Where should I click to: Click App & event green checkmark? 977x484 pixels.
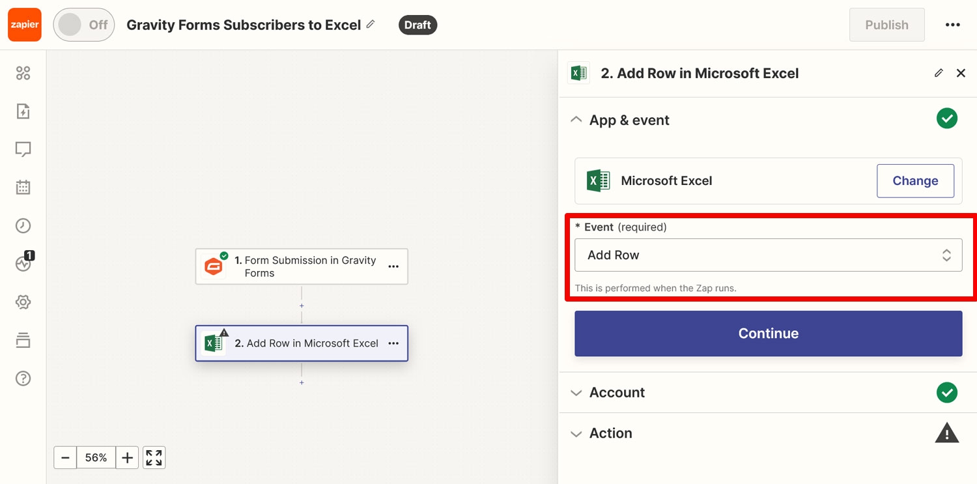[947, 119]
